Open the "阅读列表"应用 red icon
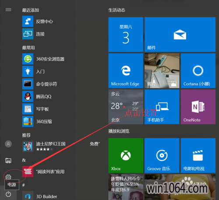 click(28, 172)
